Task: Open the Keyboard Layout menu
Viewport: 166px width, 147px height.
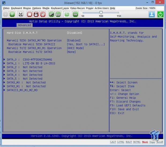Action: tap(60, 8)
